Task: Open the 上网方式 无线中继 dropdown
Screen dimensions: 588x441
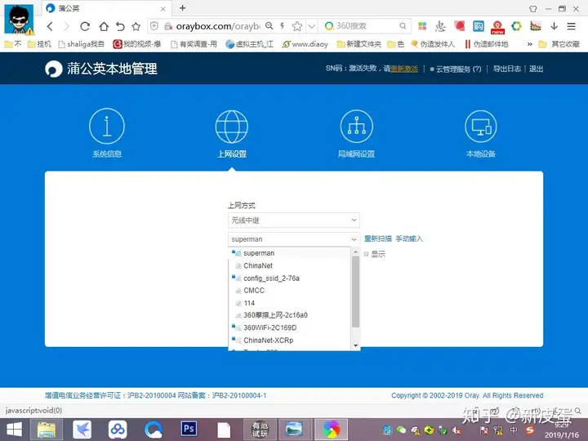Action: point(294,220)
